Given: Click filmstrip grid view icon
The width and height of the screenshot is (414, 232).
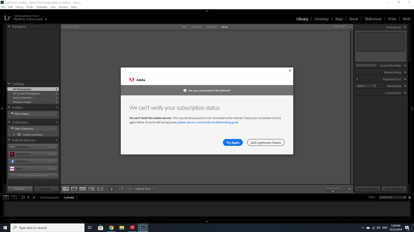Looking at the screenshot, I should [x=23, y=197].
